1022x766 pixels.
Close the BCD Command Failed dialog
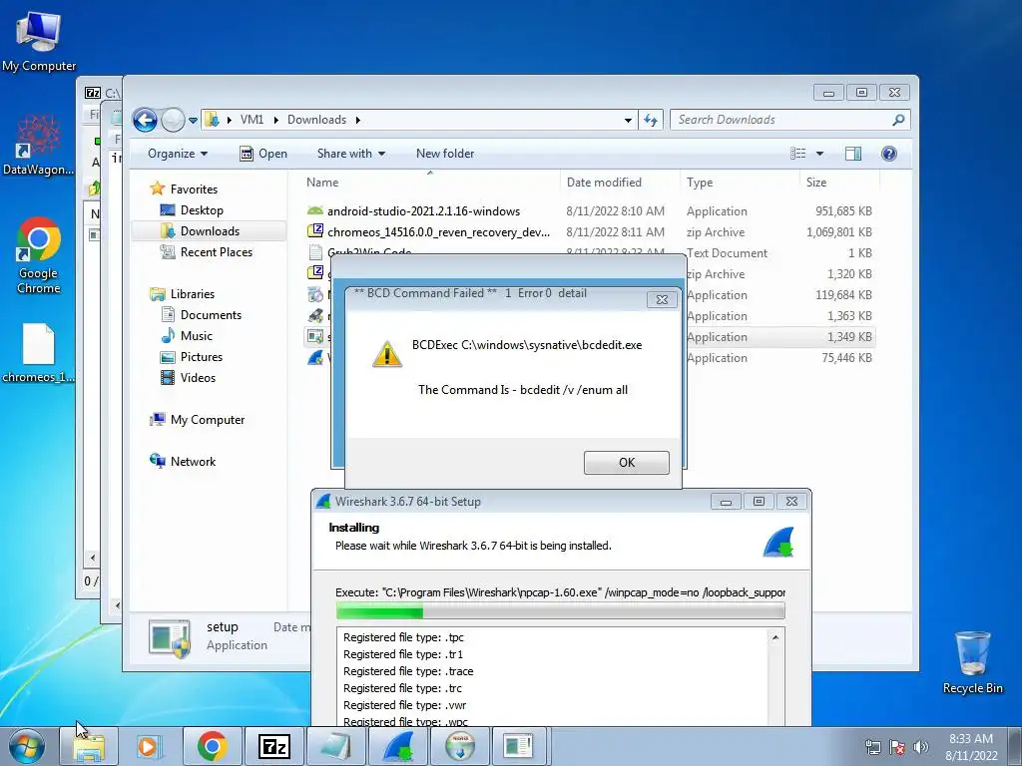click(662, 299)
